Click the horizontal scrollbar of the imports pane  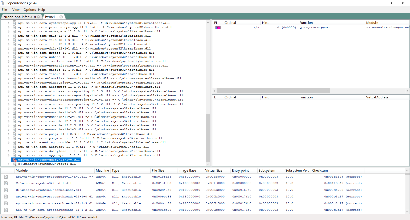tap(273, 91)
